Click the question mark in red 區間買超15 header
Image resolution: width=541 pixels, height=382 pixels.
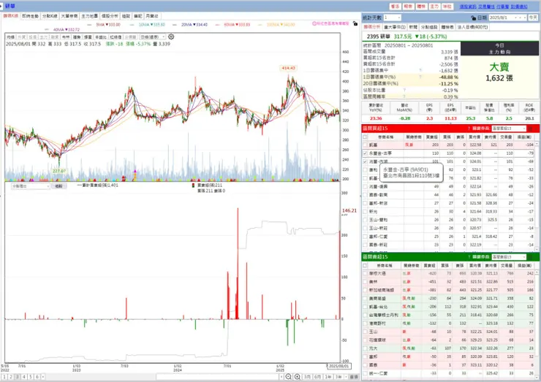pos(469,129)
